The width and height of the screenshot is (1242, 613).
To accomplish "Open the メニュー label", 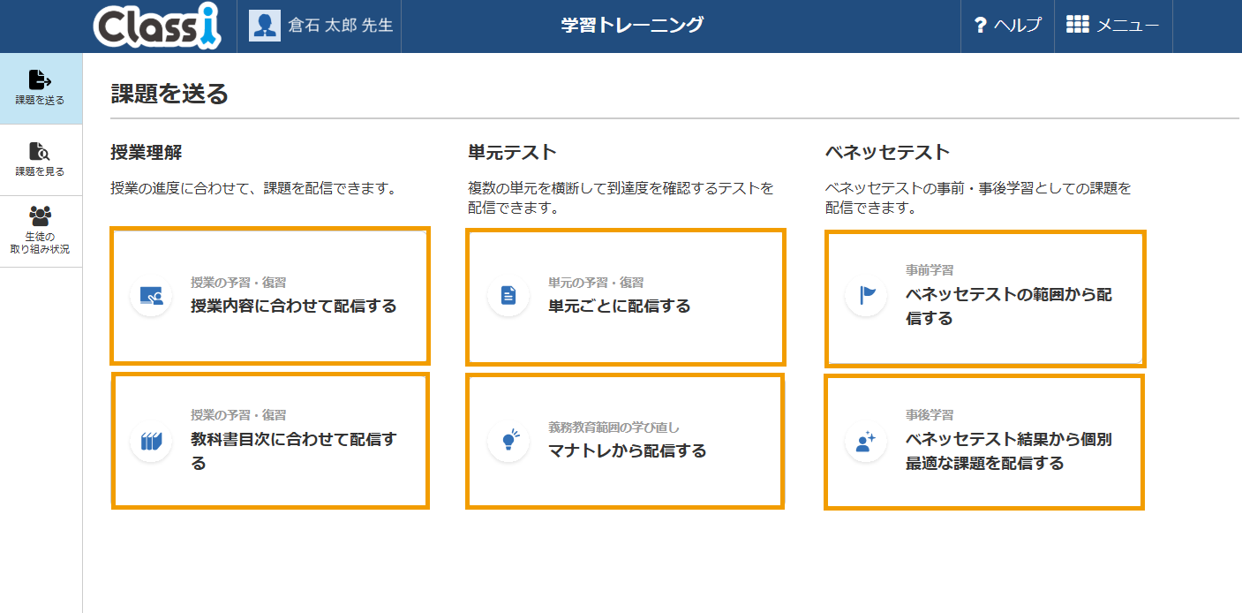I will [x=1128, y=26].
